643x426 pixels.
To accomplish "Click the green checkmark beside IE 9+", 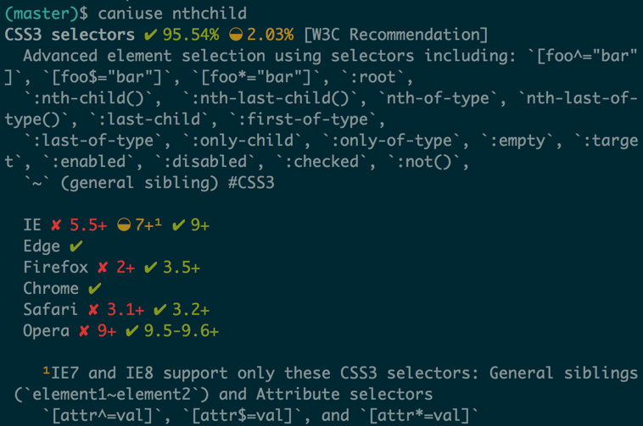I will pyautogui.click(x=178, y=225).
